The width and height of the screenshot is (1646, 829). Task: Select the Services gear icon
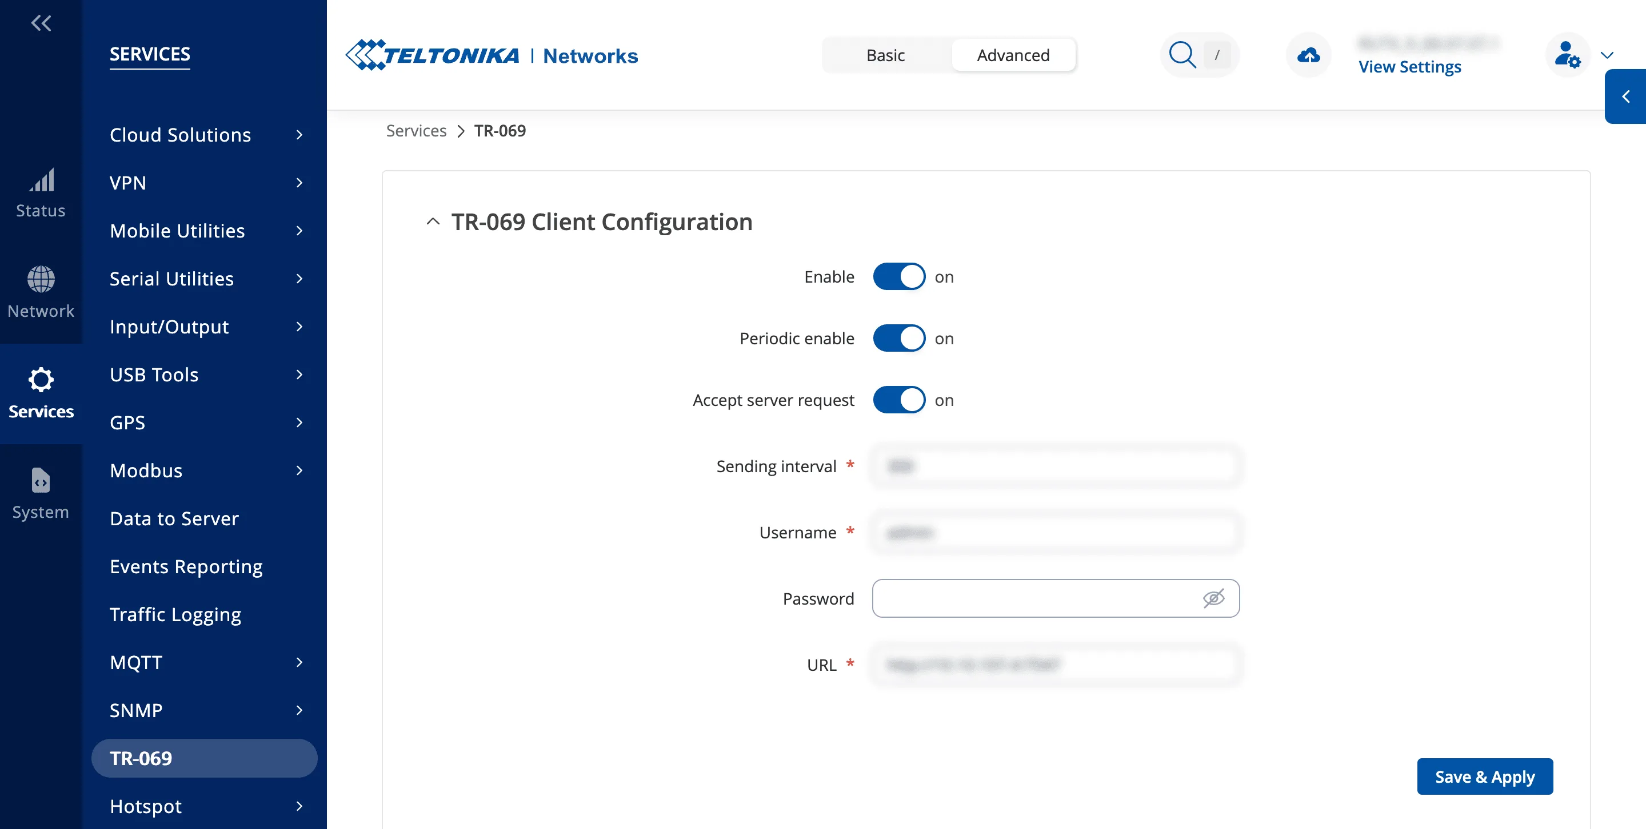tap(41, 380)
